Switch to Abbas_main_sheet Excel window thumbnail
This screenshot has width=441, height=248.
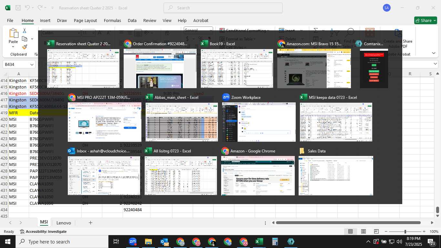(x=182, y=122)
